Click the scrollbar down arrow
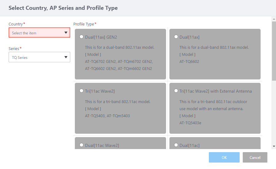 tap(274, 147)
